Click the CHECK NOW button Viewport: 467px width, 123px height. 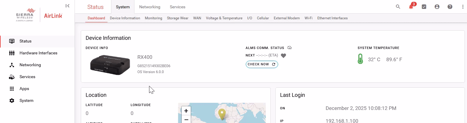point(262,64)
